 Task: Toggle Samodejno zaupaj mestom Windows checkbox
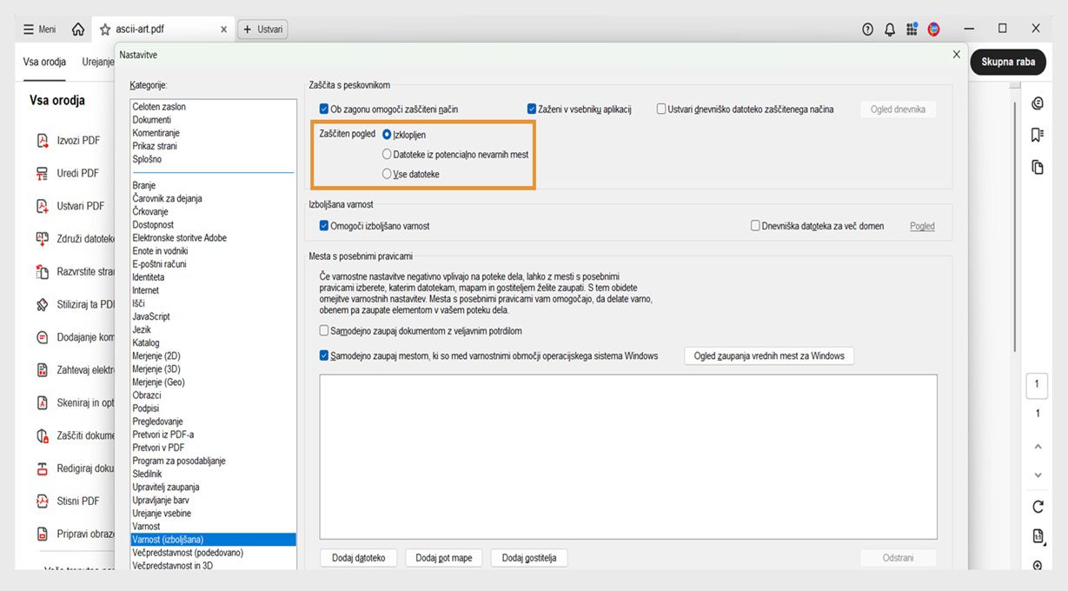click(x=324, y=355)
